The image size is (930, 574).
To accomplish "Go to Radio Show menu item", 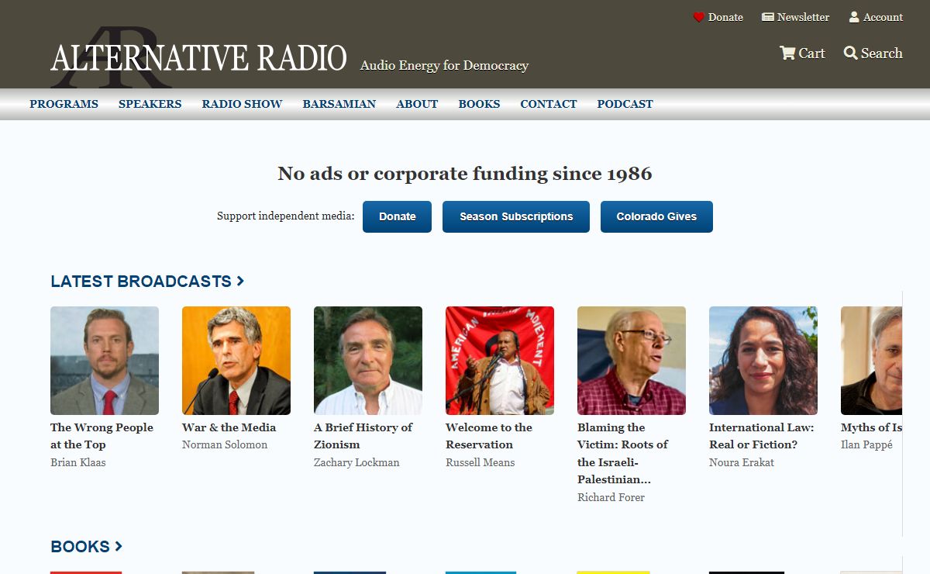I will 242,104.
